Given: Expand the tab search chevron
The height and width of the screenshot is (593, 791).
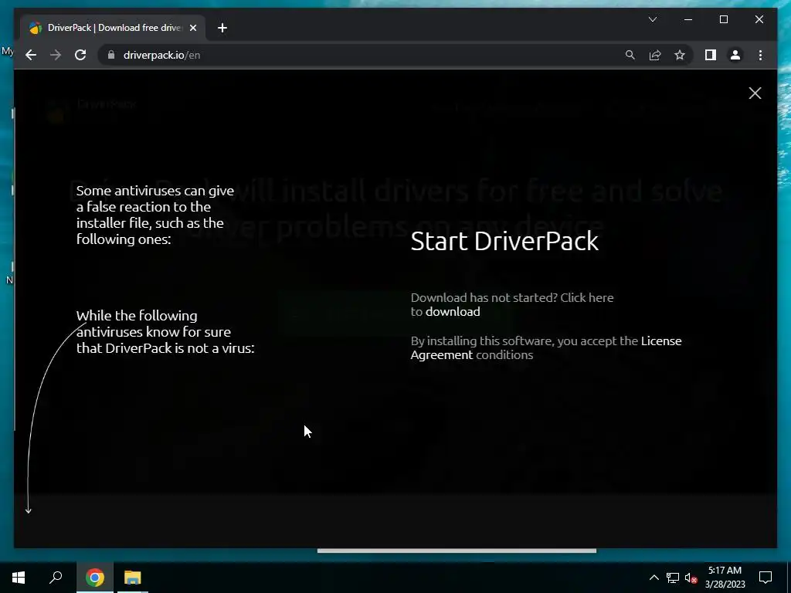Looking at the screenshot, I should (x=652, y=19).
